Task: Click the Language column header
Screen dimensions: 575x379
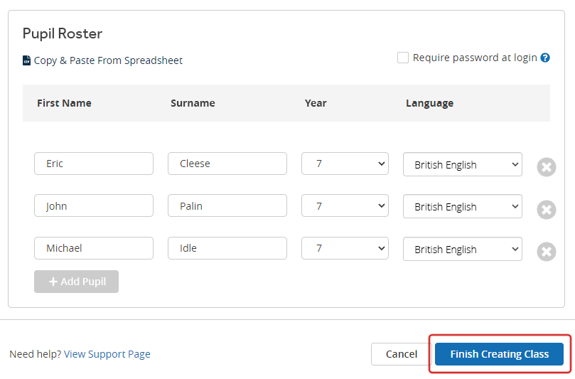Action: tap(429, 104)
